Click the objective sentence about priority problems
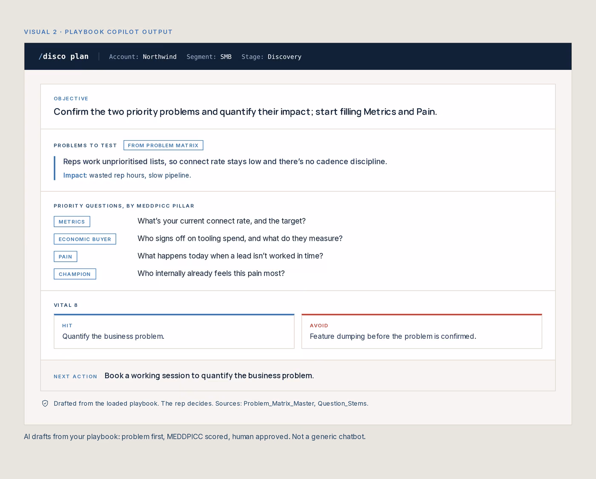This screenshot has width=596, height=479. coord(245,112)
